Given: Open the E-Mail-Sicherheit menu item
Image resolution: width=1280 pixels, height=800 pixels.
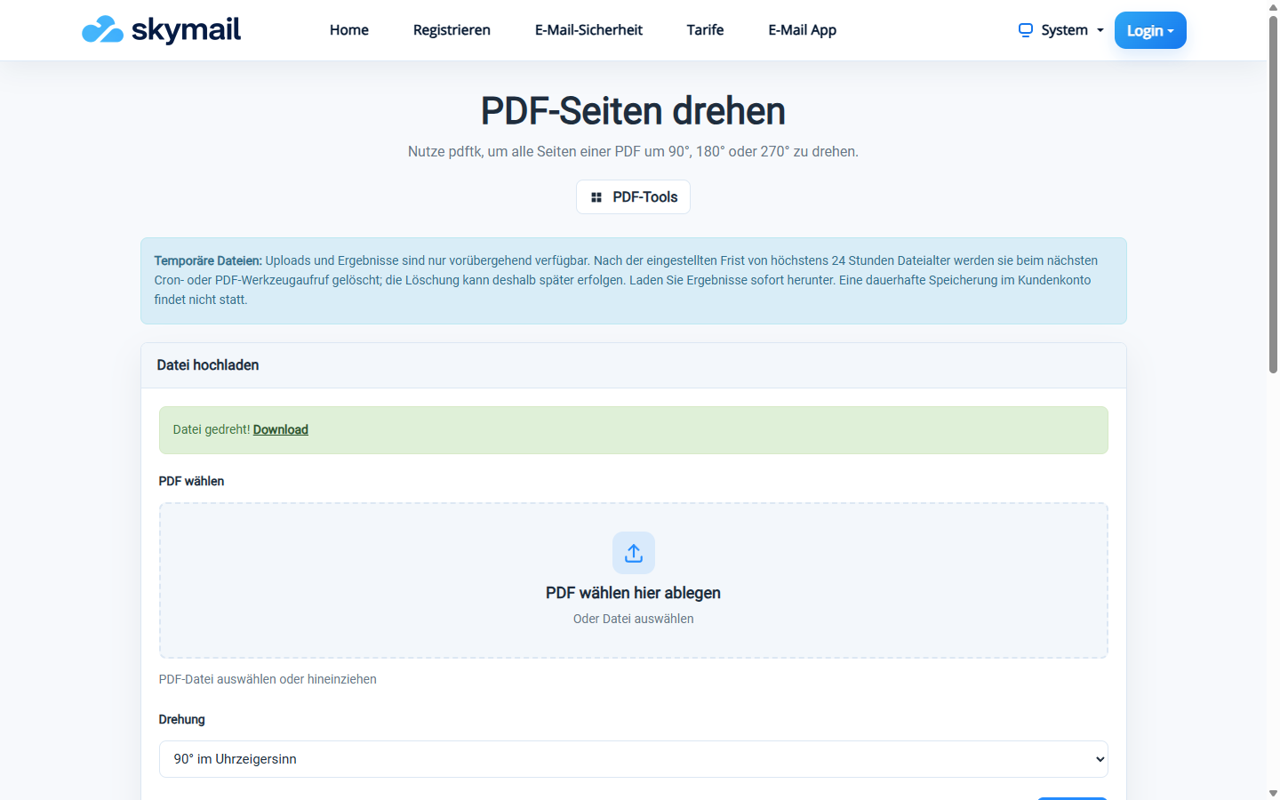Looking at the screenshot, I should click(588, 30).
